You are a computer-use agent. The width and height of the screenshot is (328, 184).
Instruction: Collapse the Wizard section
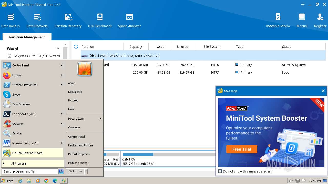(58, 49)
